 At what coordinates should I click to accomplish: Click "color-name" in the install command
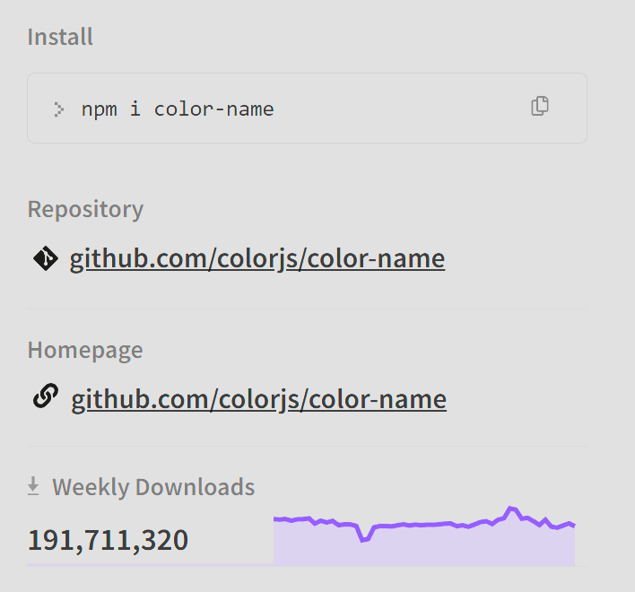(x=214, y=109)
